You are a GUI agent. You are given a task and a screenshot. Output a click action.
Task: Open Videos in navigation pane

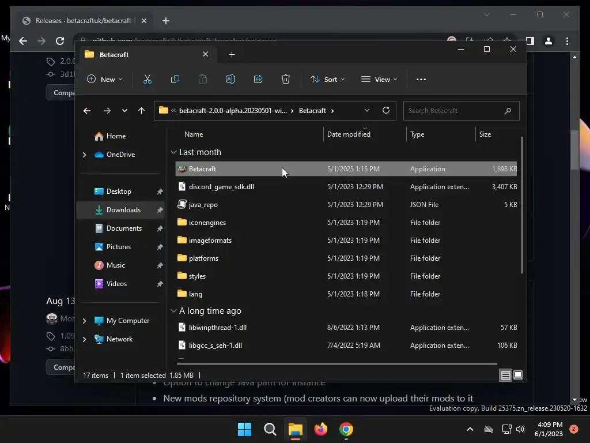pyautogui.click(x=116, y=284)
